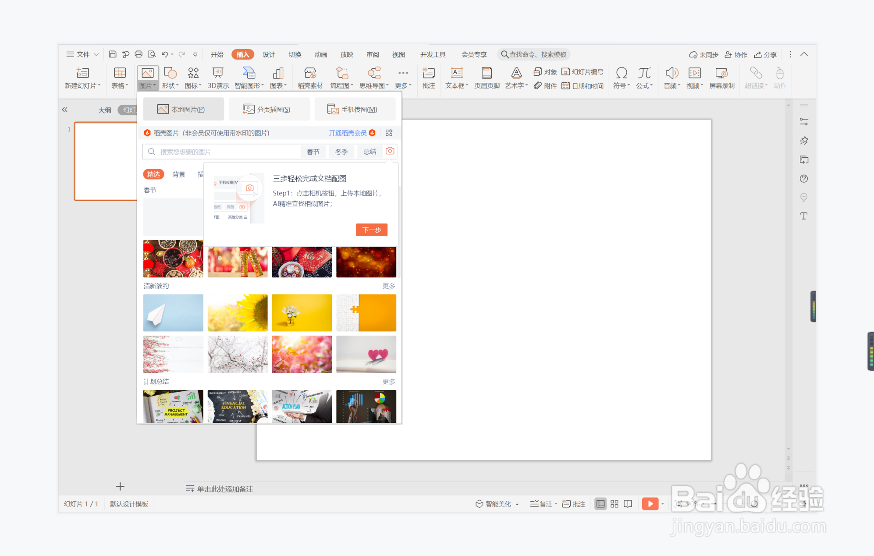Toggle normal view mode in status bar
Viewport: 874px width, 556px height.
pyautogui.click(x=600, y=504)
